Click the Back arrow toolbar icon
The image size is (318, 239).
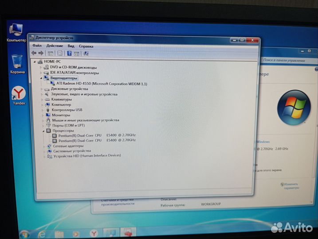(34, 53)
